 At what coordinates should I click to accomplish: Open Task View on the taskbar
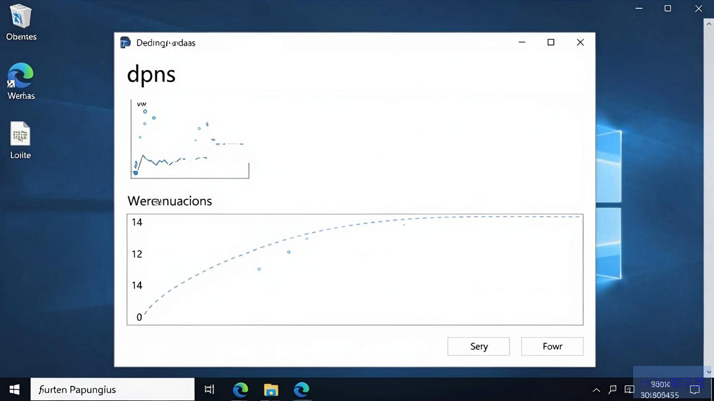coord(210,389)
